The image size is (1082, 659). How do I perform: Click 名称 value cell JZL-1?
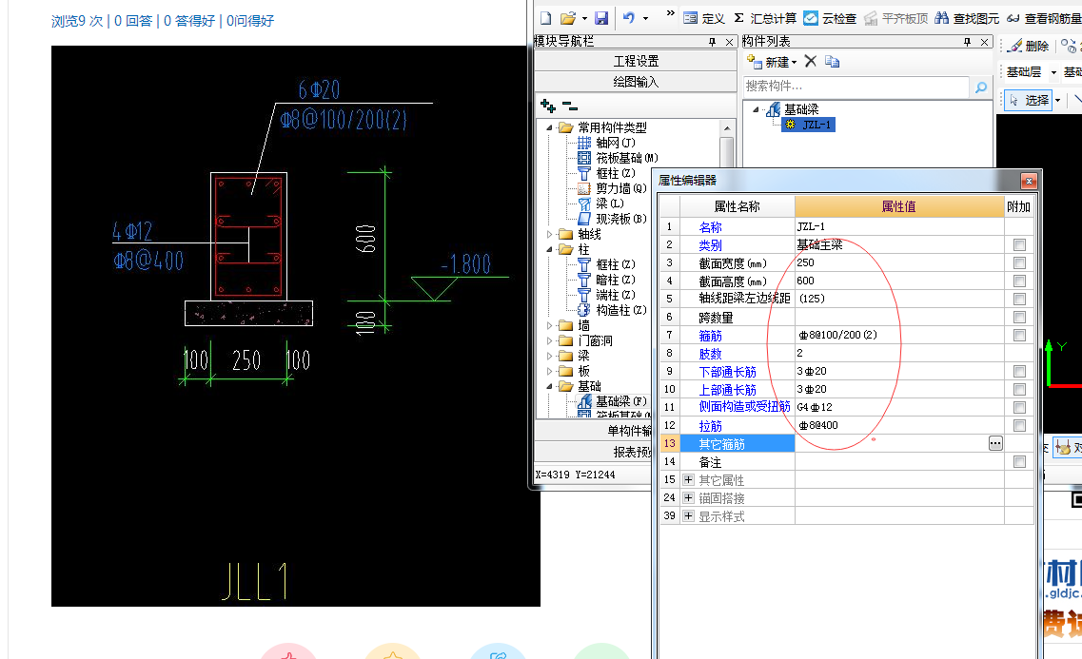(899, 226)
